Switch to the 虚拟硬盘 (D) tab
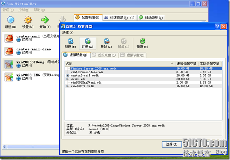This screenshot has height=160, width=230. pos(76,55)
